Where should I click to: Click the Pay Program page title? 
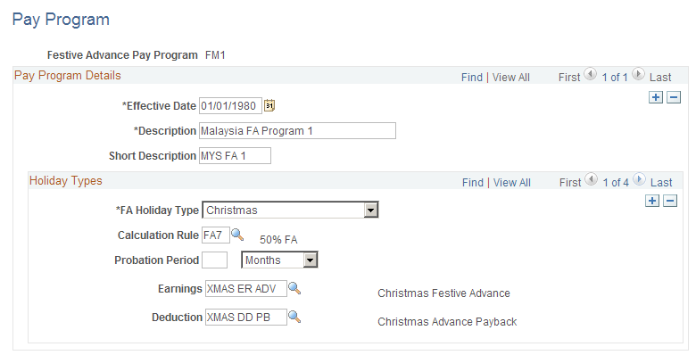pyautogui.click(x=61, y=20)
